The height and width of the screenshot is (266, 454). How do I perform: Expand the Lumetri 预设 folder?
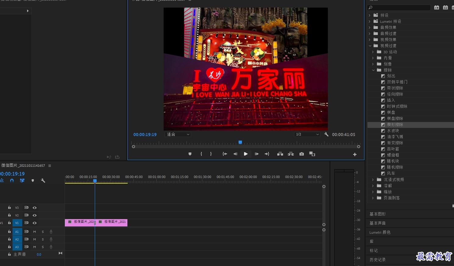(370, 21)
